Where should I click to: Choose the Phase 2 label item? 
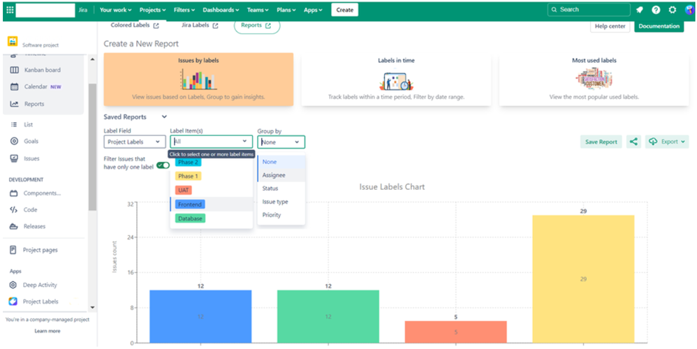coord(188,162)
